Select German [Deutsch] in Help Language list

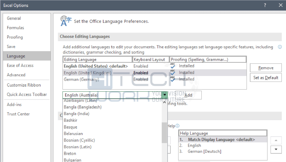tap(223, 151)
